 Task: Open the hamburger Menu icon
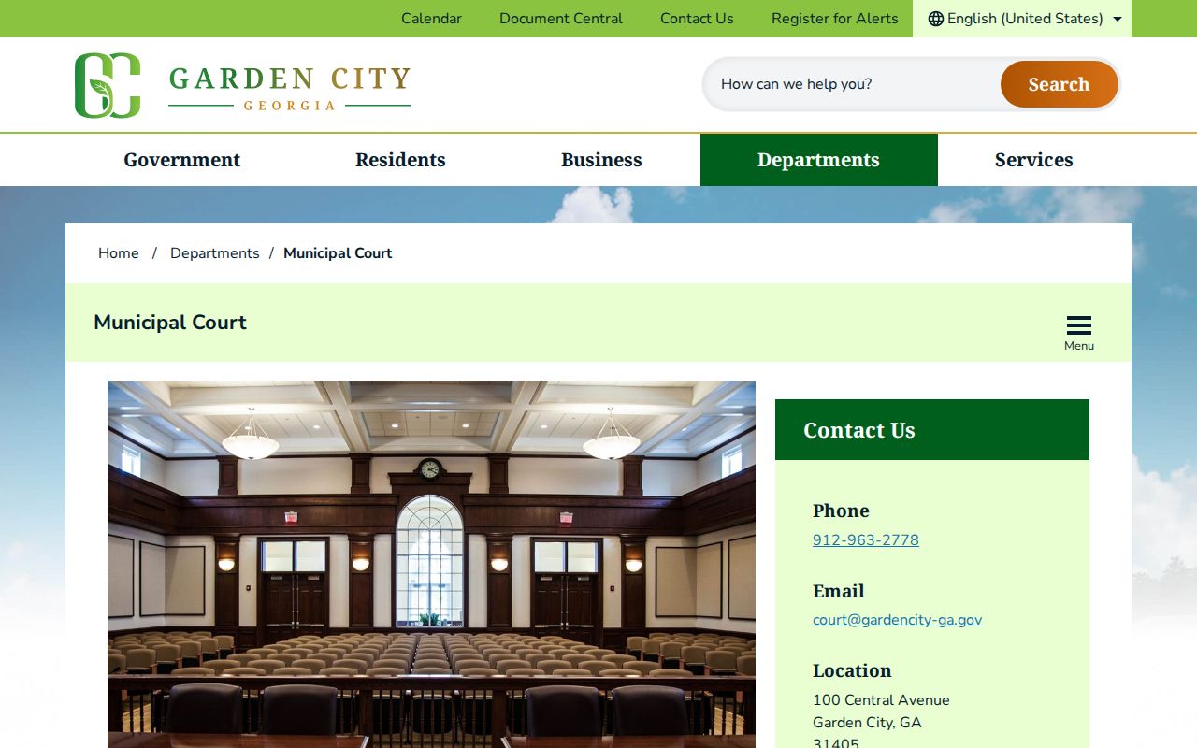coord(1079,333)
